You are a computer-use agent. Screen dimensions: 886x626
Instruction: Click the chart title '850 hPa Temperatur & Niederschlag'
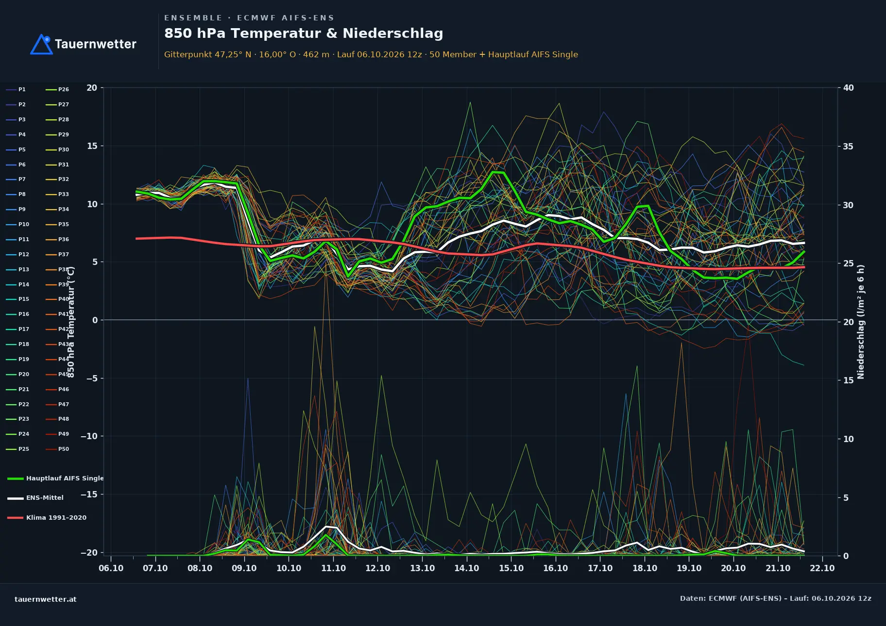304,33
